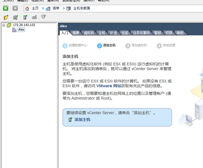The width and height of the screenshot is (203, 168).
Task: Click the new cluster toolbar icon
Action: point(16,17)
